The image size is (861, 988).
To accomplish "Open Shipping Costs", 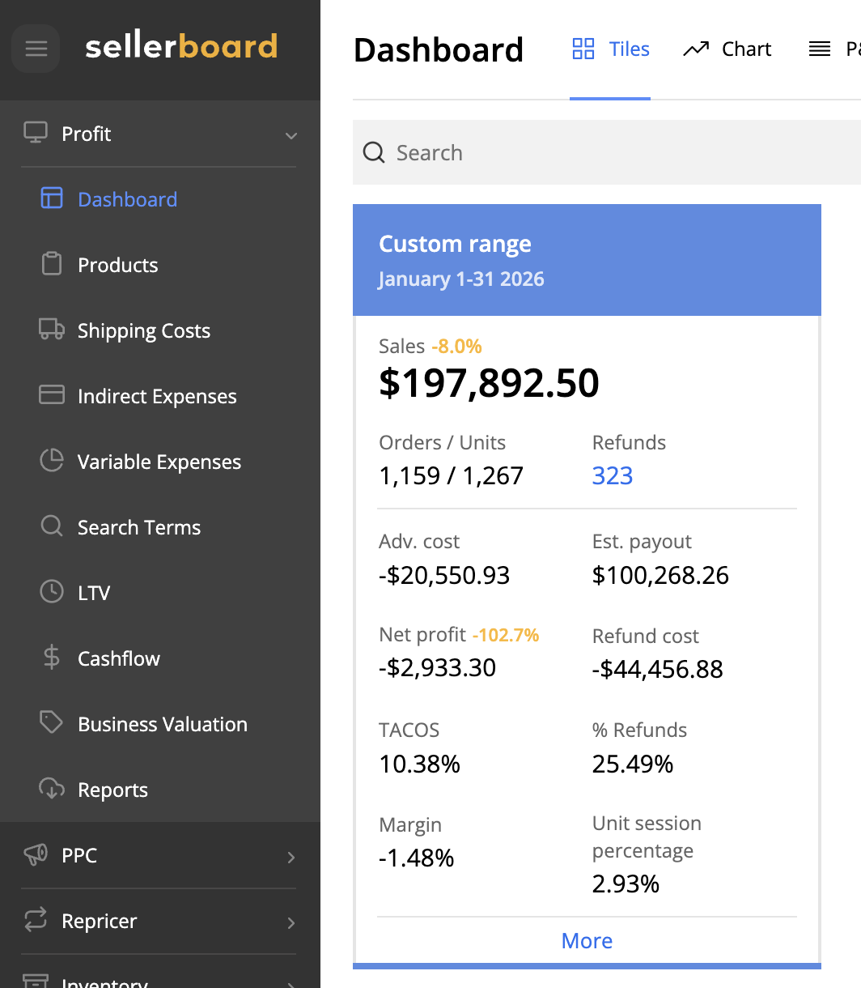I will click(x=144, y=330).
